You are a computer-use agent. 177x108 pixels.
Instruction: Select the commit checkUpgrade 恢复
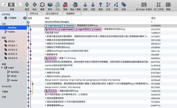[x=102, y=69]
